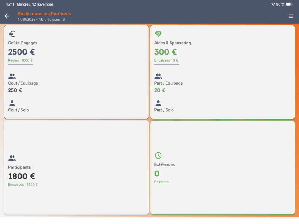Tap the clock icon for Échéances
Screen dimensions: 299x224
coord(158,155)
